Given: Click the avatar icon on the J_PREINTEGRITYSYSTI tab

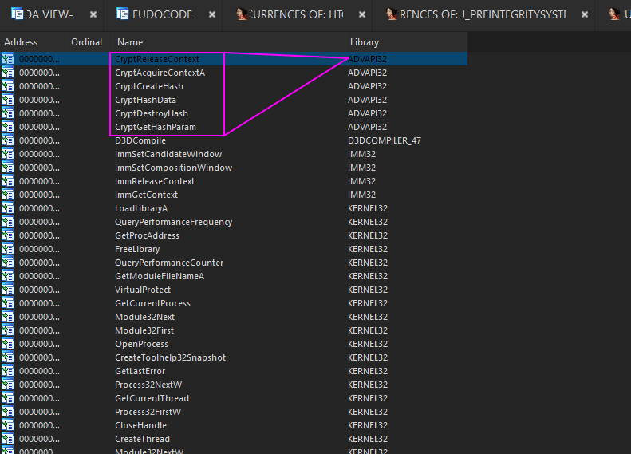Looking at the screenshot, I should point(392,14).
